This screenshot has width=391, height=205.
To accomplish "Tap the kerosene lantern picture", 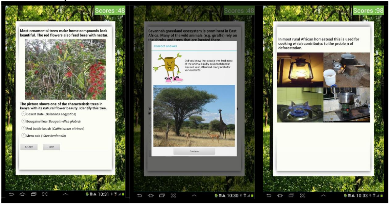I will click(300, 70).
